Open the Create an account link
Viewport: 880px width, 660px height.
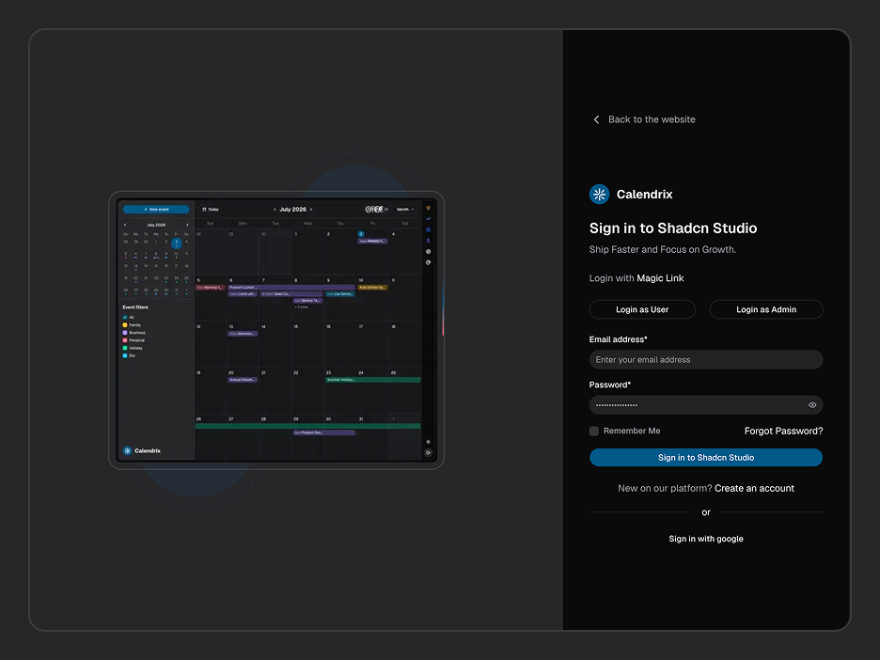coord(754,488)
